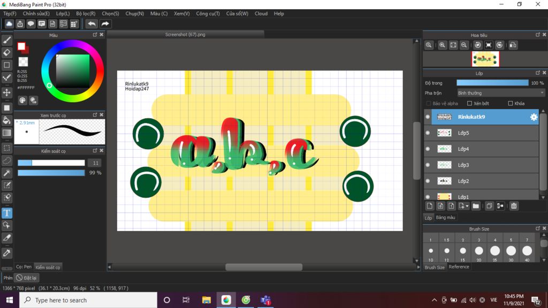Choose the Rectangle selection tool
548x308 pixels.
point(6,148)
